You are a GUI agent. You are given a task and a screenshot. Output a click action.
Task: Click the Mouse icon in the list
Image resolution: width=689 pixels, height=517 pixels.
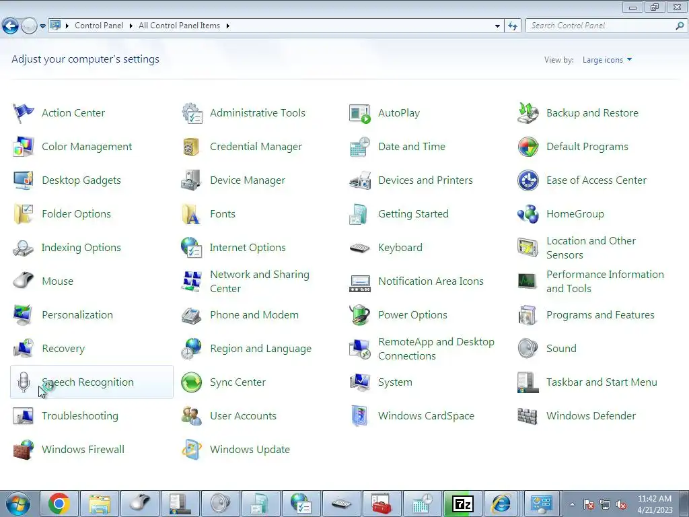[24, 281]
